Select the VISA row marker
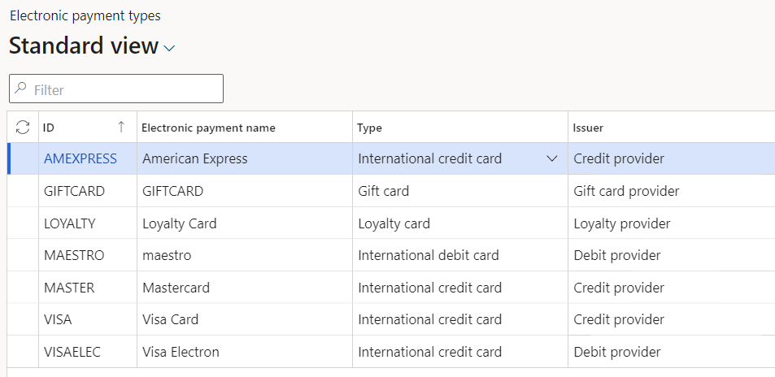The width and height of the screenshot is (775, 377). 23,319
